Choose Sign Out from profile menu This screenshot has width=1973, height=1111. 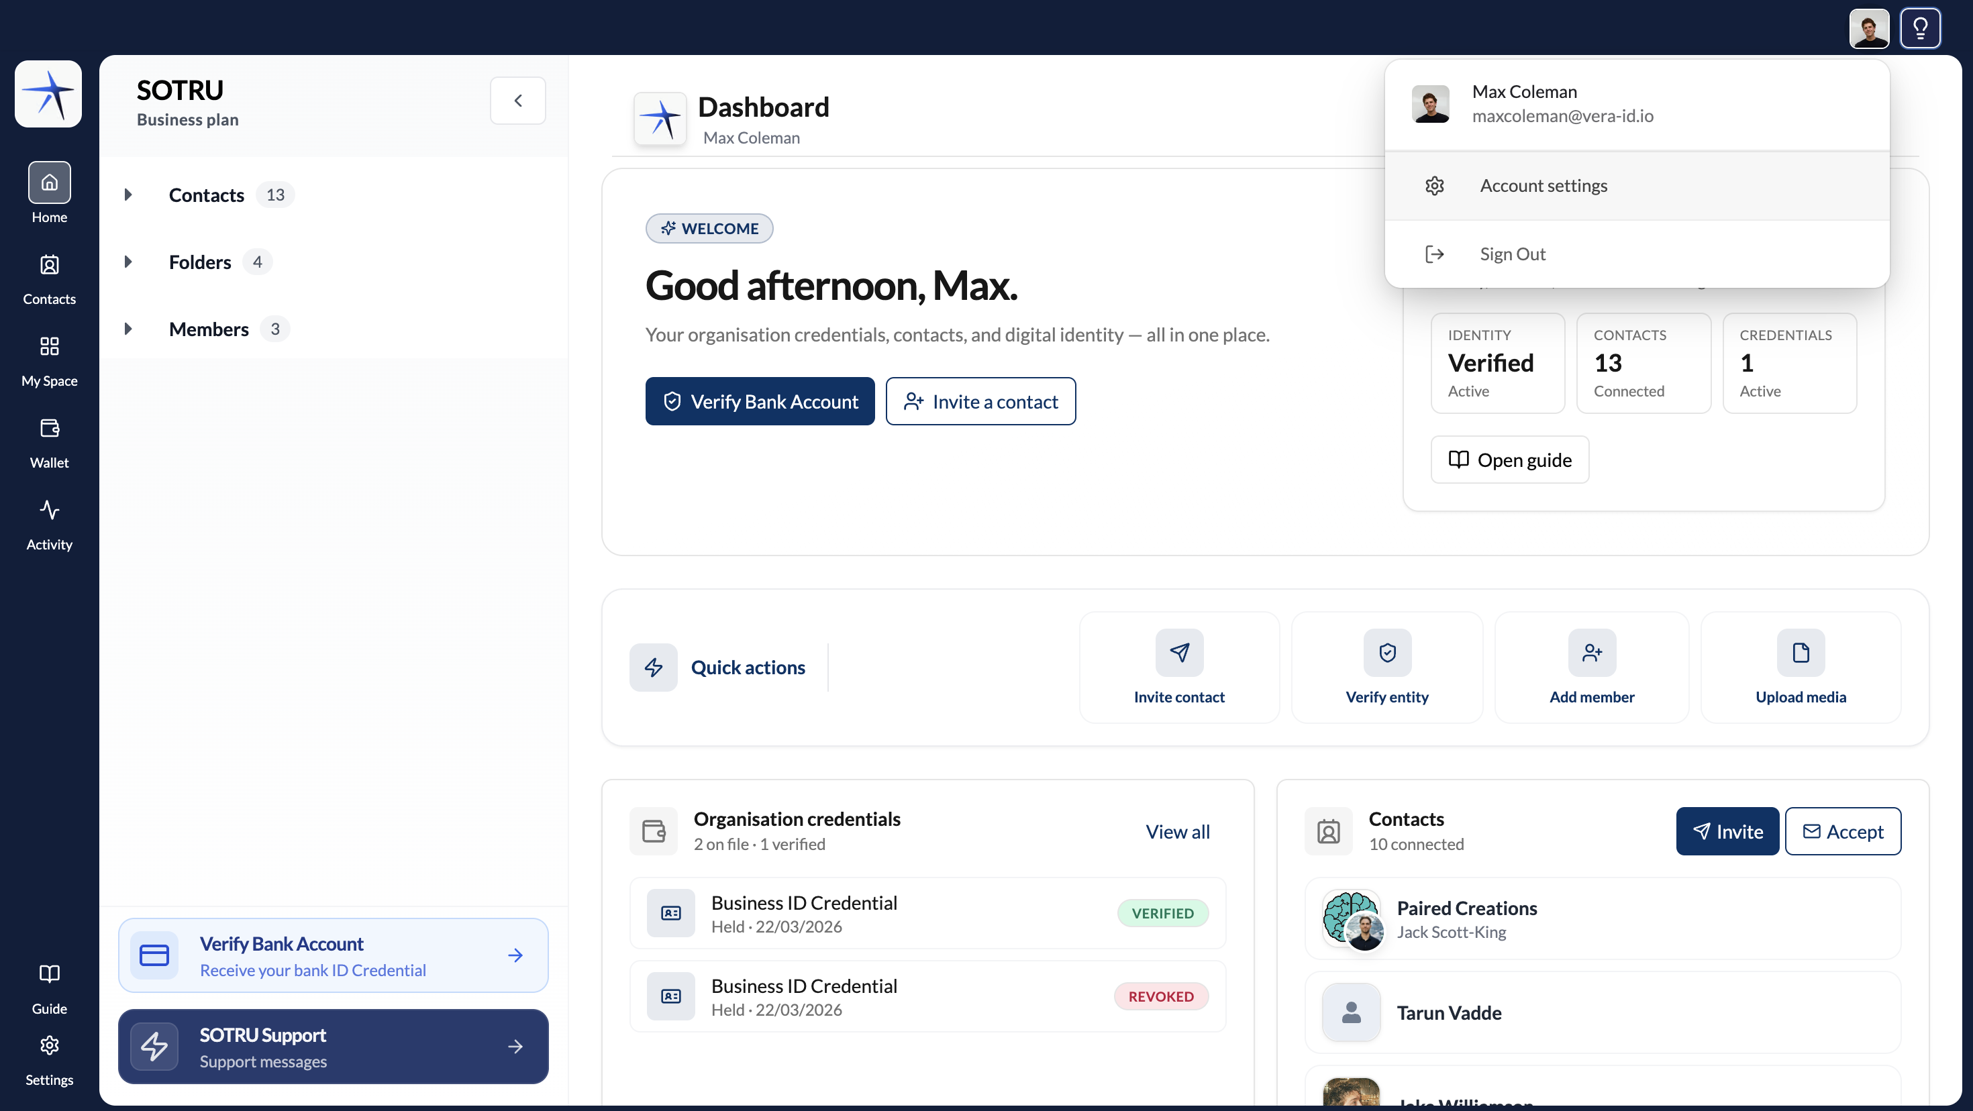[1637, 254]
